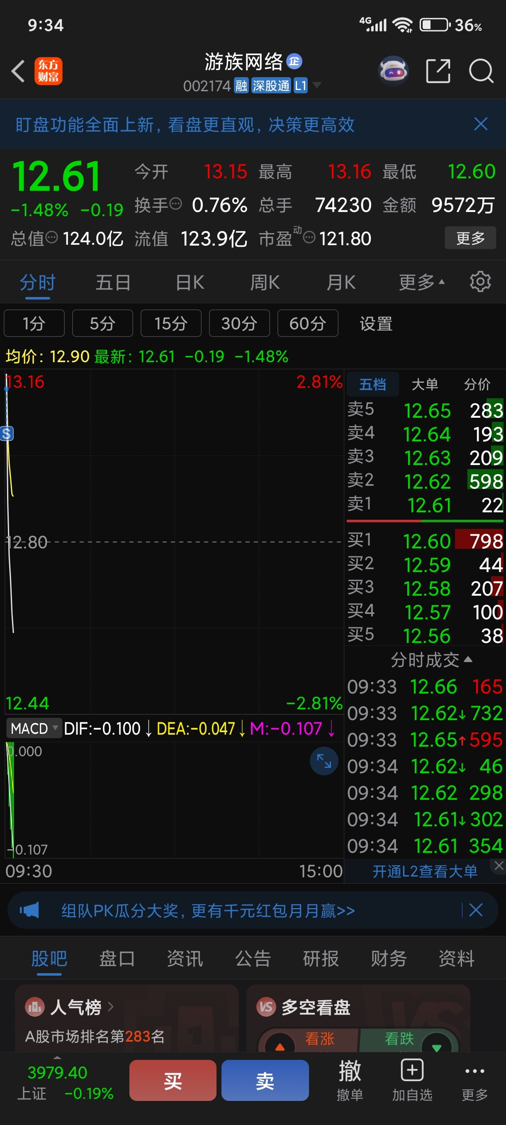The image size is (506, 1125).
Task: Expand the 上证 index bar
Action: point(57,1058)
